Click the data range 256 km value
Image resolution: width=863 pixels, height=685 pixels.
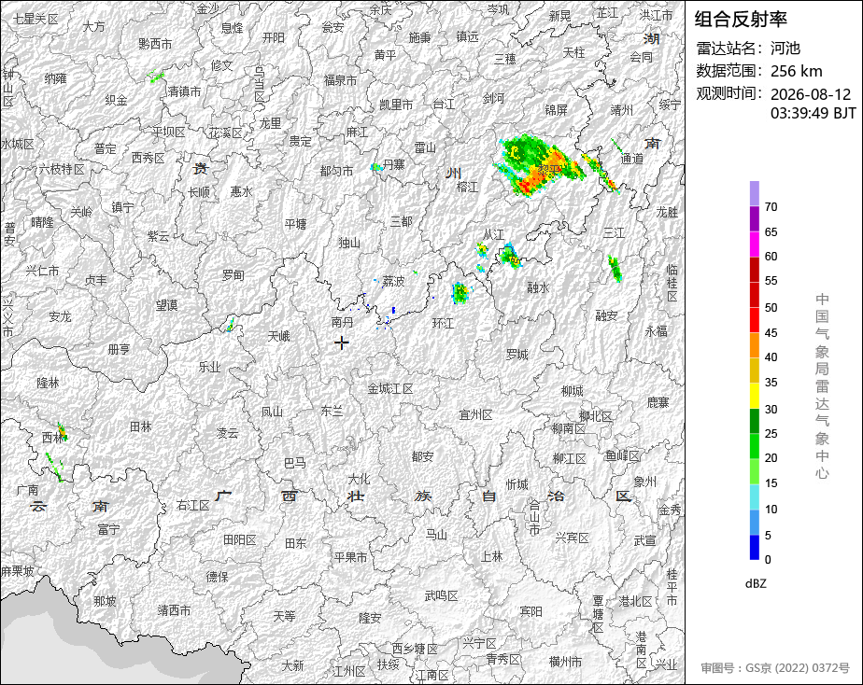tap(796, 71)
